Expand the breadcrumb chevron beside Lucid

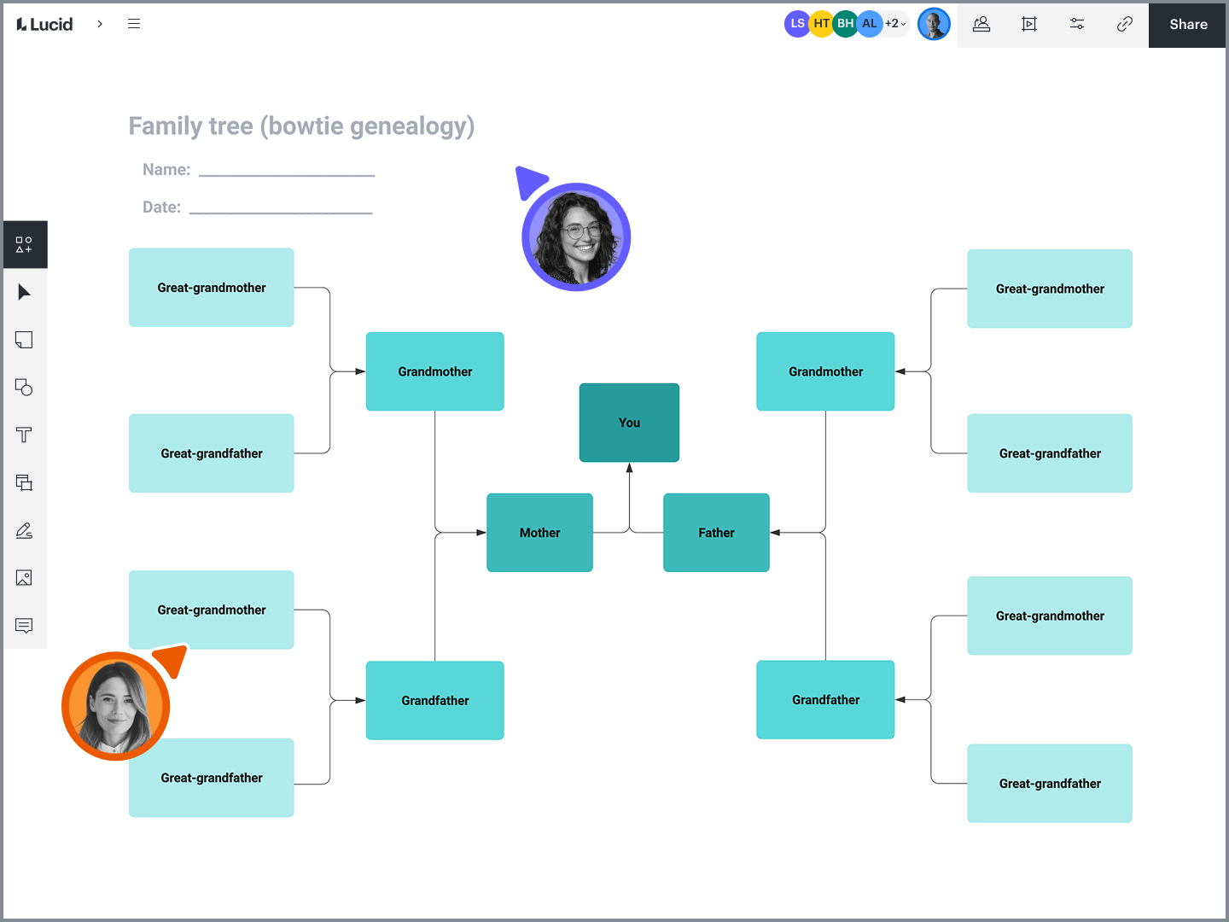(x=100, y=24)
